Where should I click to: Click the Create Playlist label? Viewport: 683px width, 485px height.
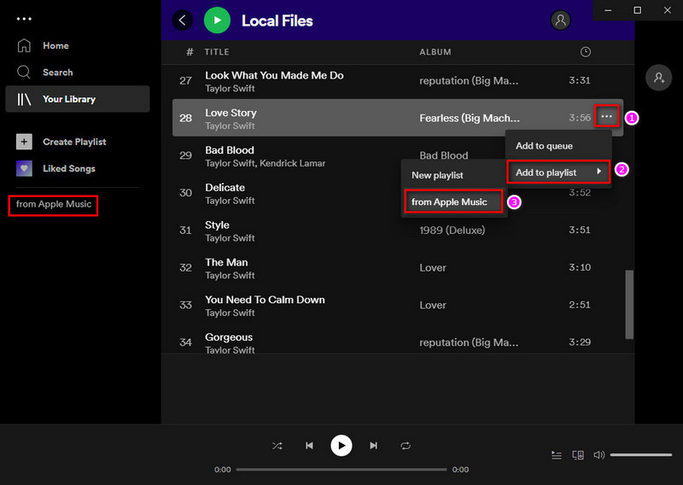pyautogui.click(x=74, y=142)
